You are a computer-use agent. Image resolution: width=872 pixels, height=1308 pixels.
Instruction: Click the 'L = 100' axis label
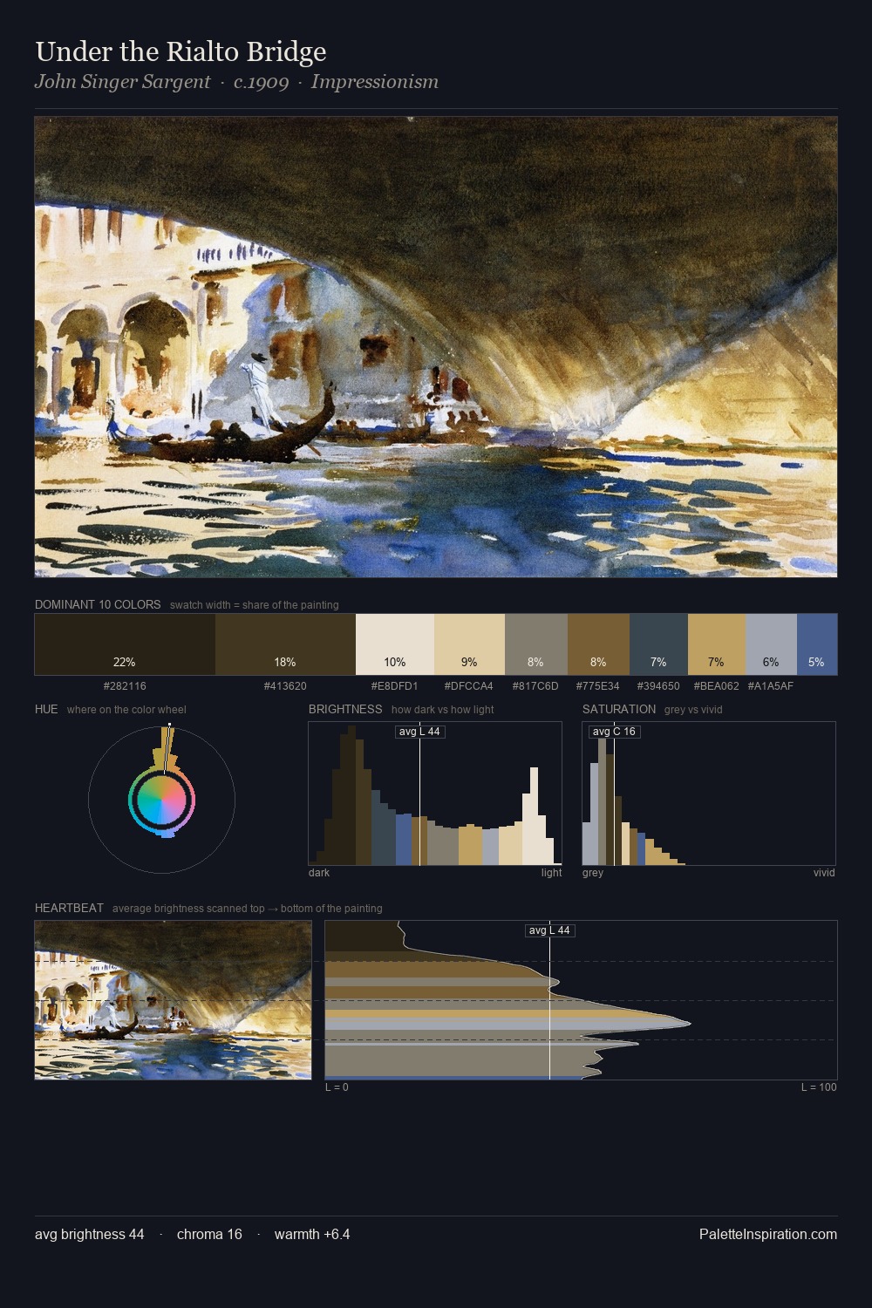[x=819, y=1087]
